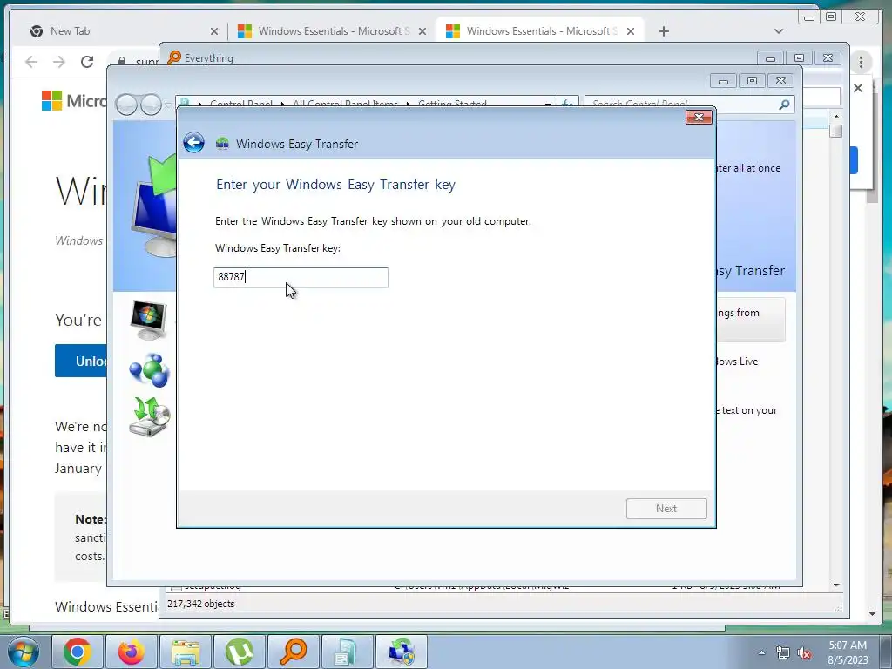
Task: Open a new Chrome tab
Action: pos(663,31)
